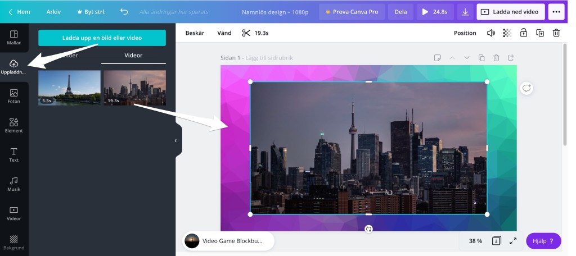Duplicate the selected element in toolbar
The height and width of the screenshot is (256, 576).
(540, 33)
